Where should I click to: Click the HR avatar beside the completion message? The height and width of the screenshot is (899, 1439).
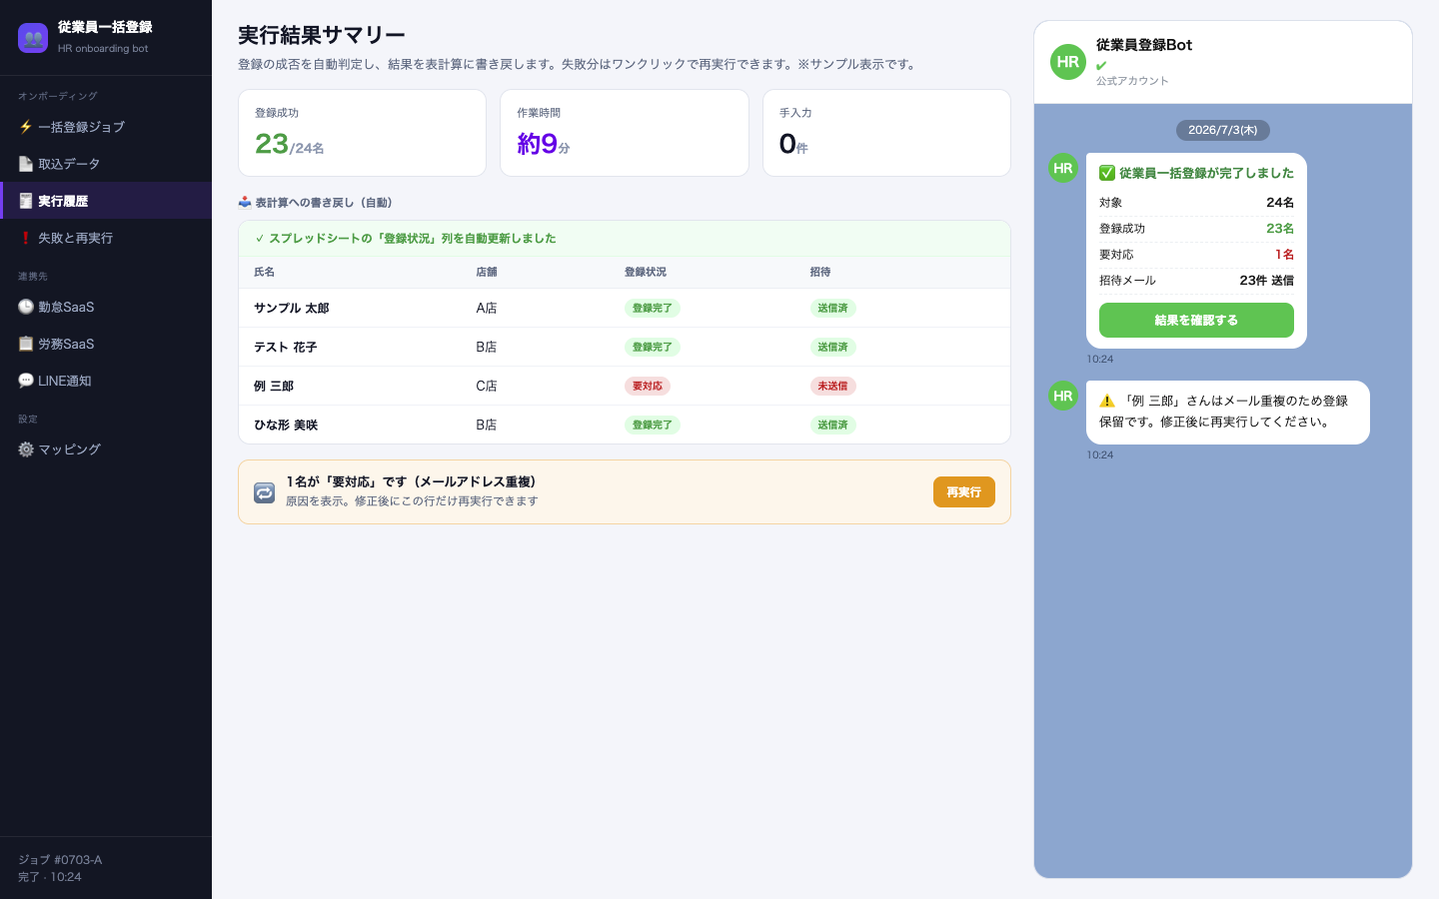tap(1063, 168)
